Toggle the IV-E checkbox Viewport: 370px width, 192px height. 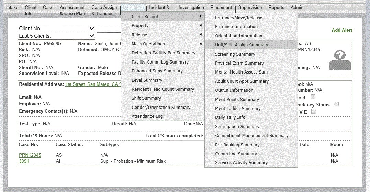click(313, 111)
